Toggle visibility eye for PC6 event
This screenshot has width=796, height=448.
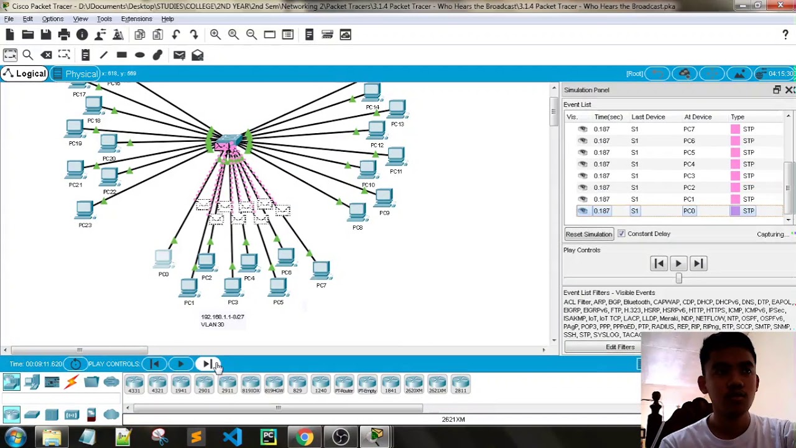(583, 141)
